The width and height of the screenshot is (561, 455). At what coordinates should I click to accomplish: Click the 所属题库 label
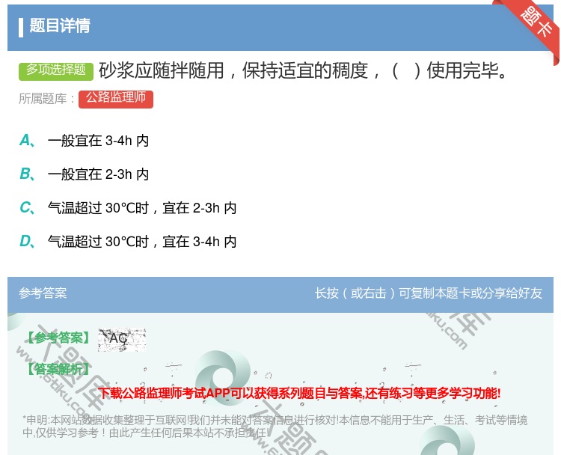(46, 99)
